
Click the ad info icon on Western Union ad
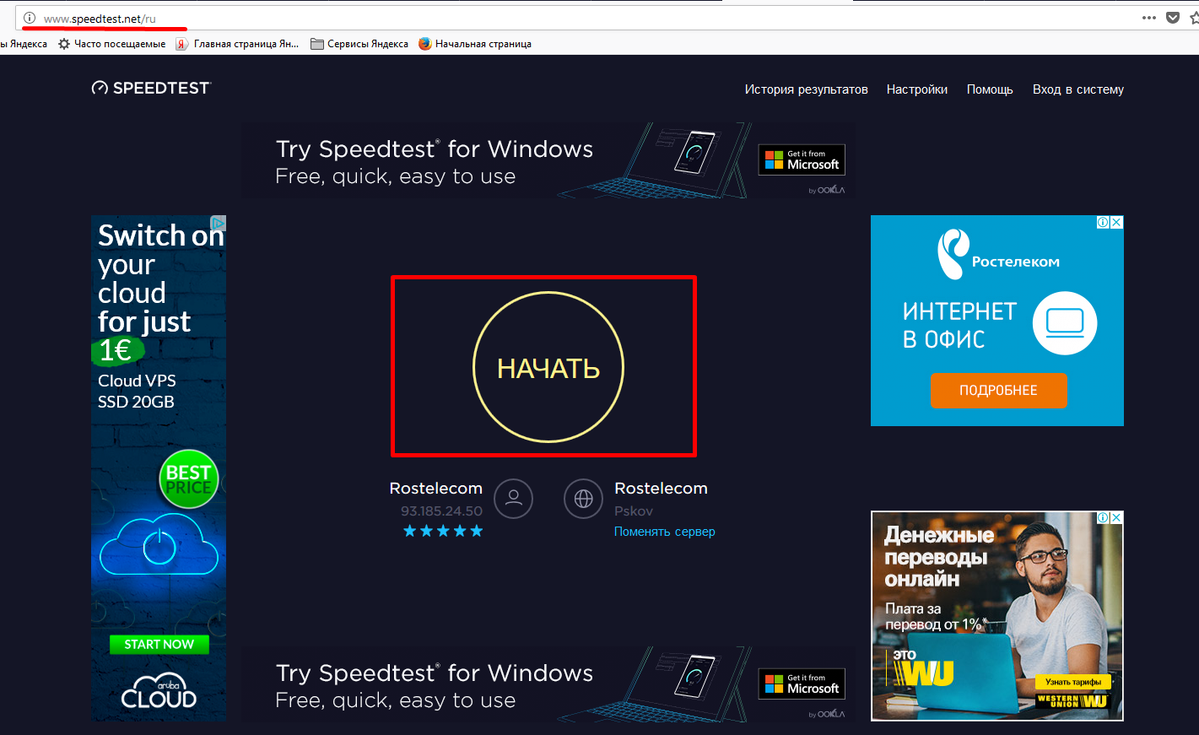click(1103, 518)
